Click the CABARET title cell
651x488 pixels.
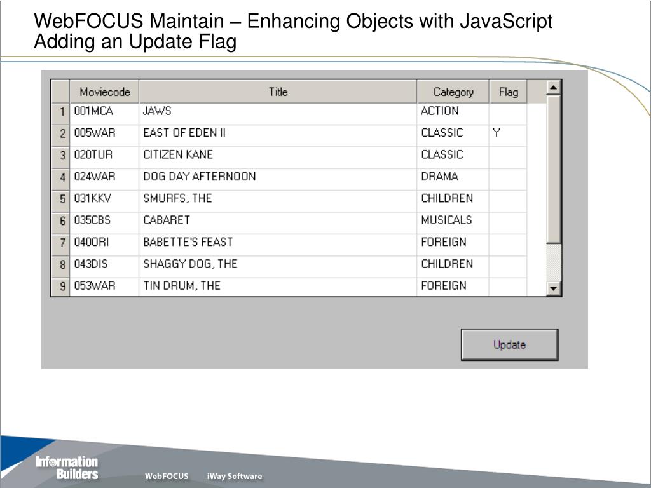click(x=278, y=223)
